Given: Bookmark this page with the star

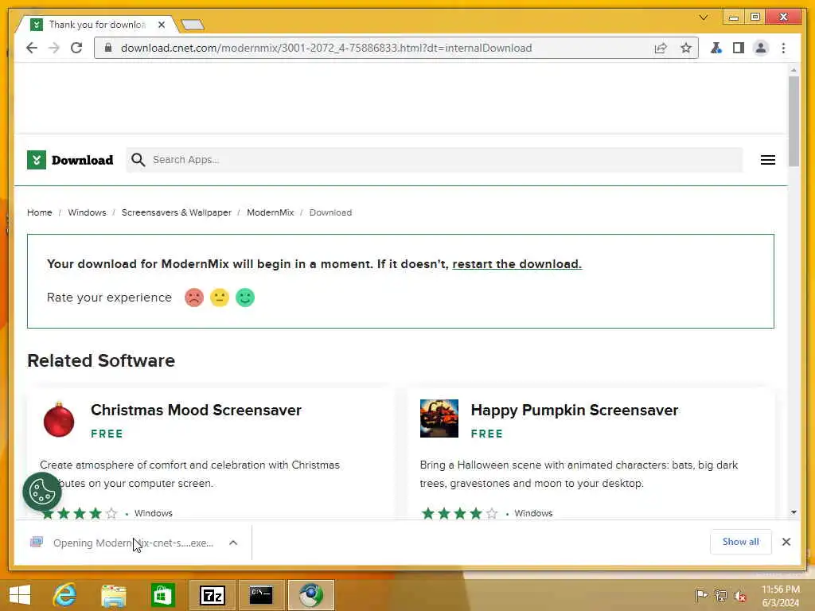Looking at the screenshot, I should point(686,48).
